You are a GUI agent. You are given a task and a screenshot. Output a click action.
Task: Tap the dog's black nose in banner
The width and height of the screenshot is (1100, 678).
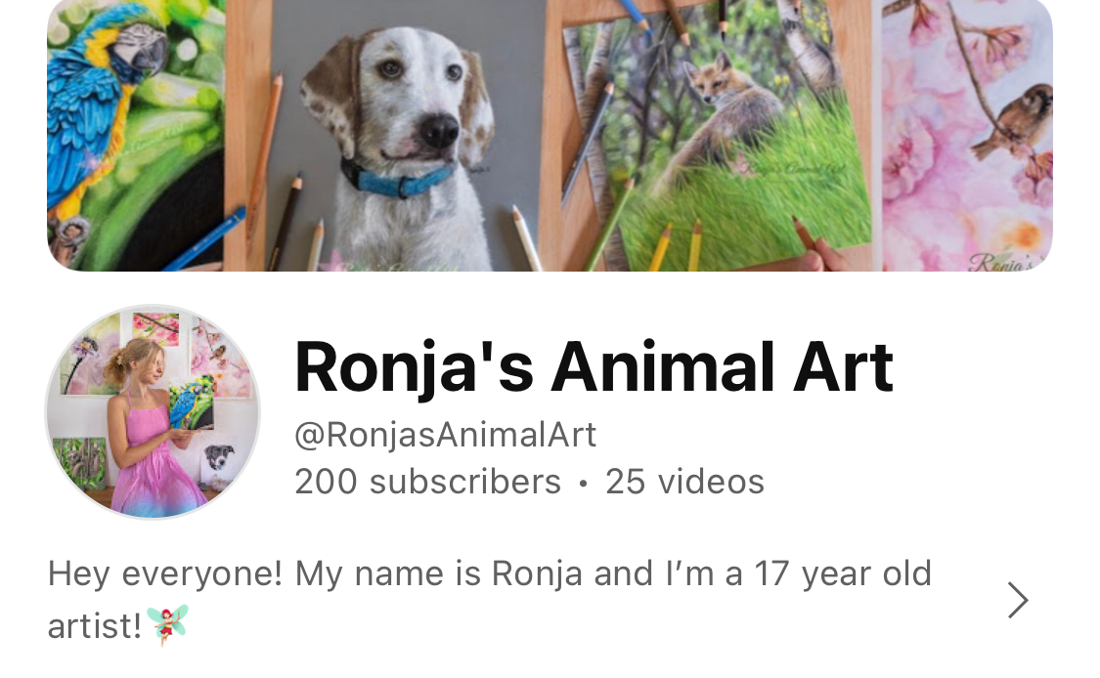(x=438, y=130)
